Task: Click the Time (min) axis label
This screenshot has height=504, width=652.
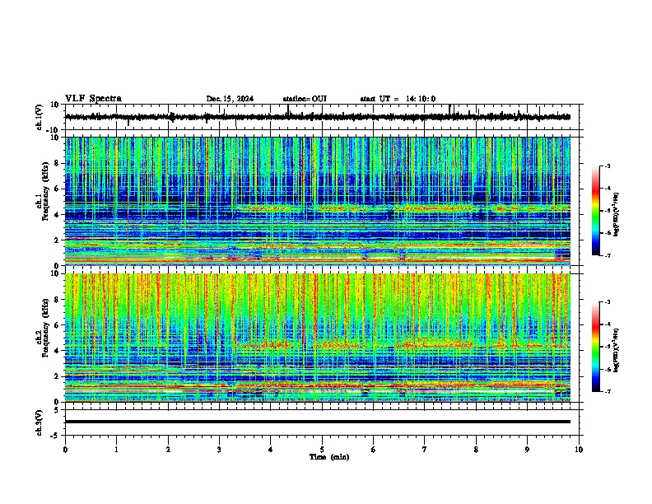Action: point(329,457)
